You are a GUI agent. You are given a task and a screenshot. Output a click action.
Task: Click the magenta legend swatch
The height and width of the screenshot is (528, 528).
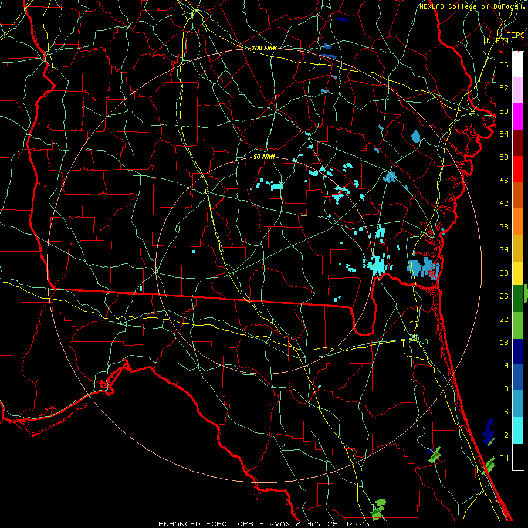[x=518, y=117]
